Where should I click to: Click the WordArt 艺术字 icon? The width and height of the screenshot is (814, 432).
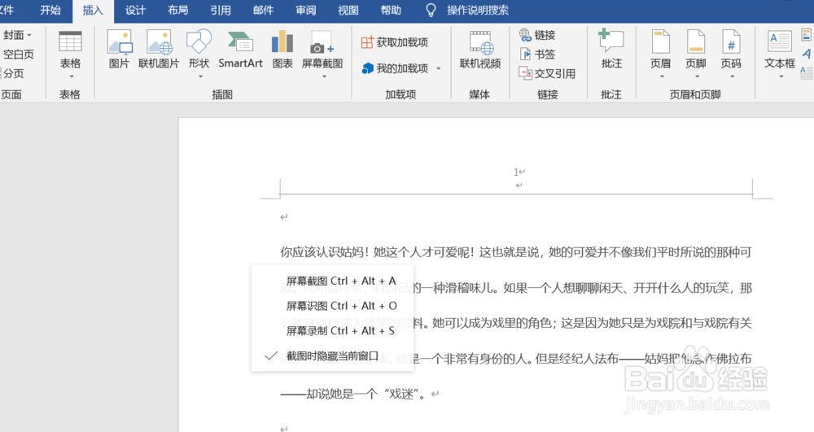(x=807, y=54)
